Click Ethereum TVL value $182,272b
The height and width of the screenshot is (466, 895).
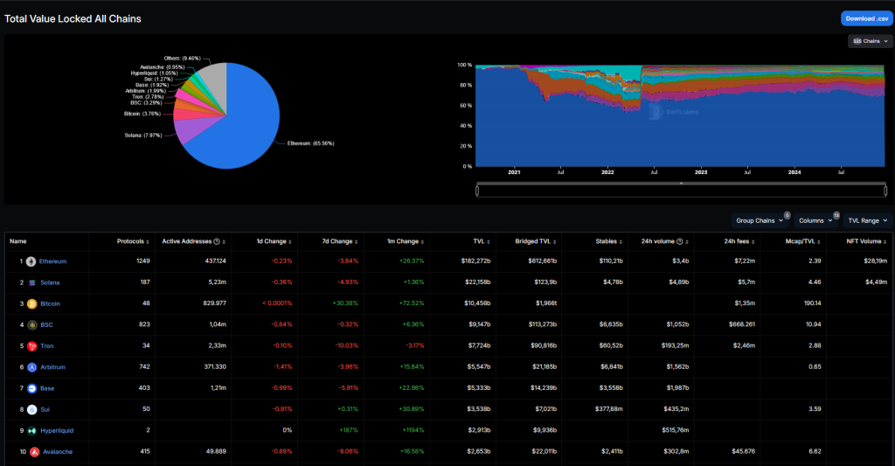pos(475,261)
